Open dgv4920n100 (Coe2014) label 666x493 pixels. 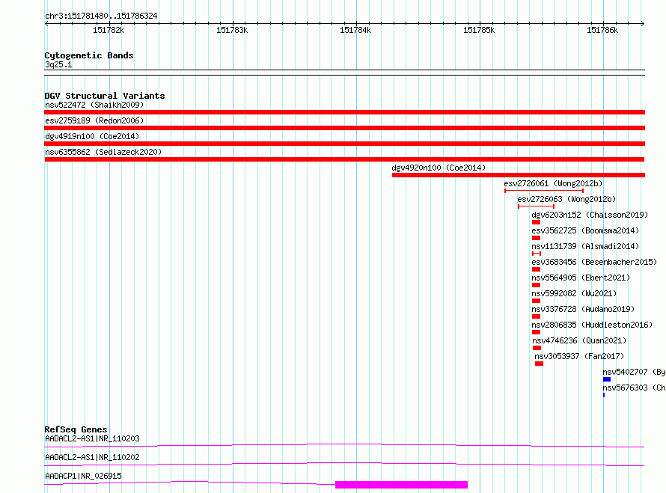pyautogui.click(x=439, y=168)
